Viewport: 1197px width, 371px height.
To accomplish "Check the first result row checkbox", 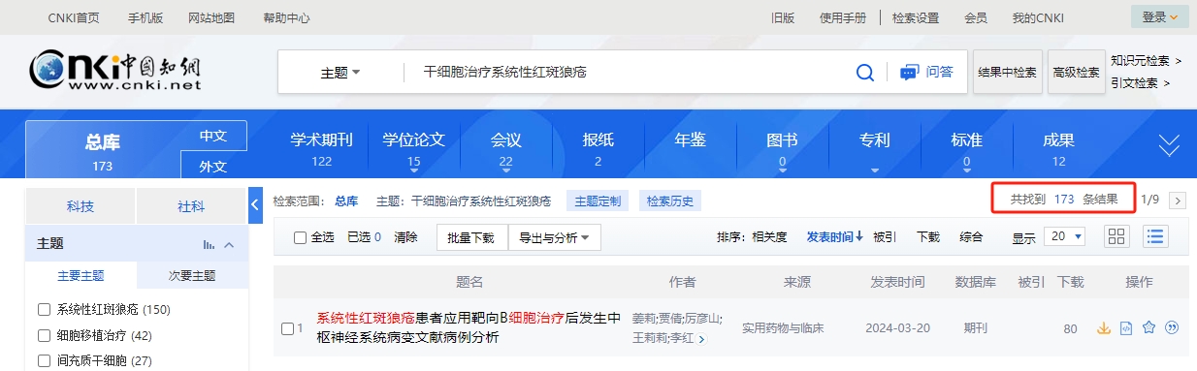I will point(287,328).
